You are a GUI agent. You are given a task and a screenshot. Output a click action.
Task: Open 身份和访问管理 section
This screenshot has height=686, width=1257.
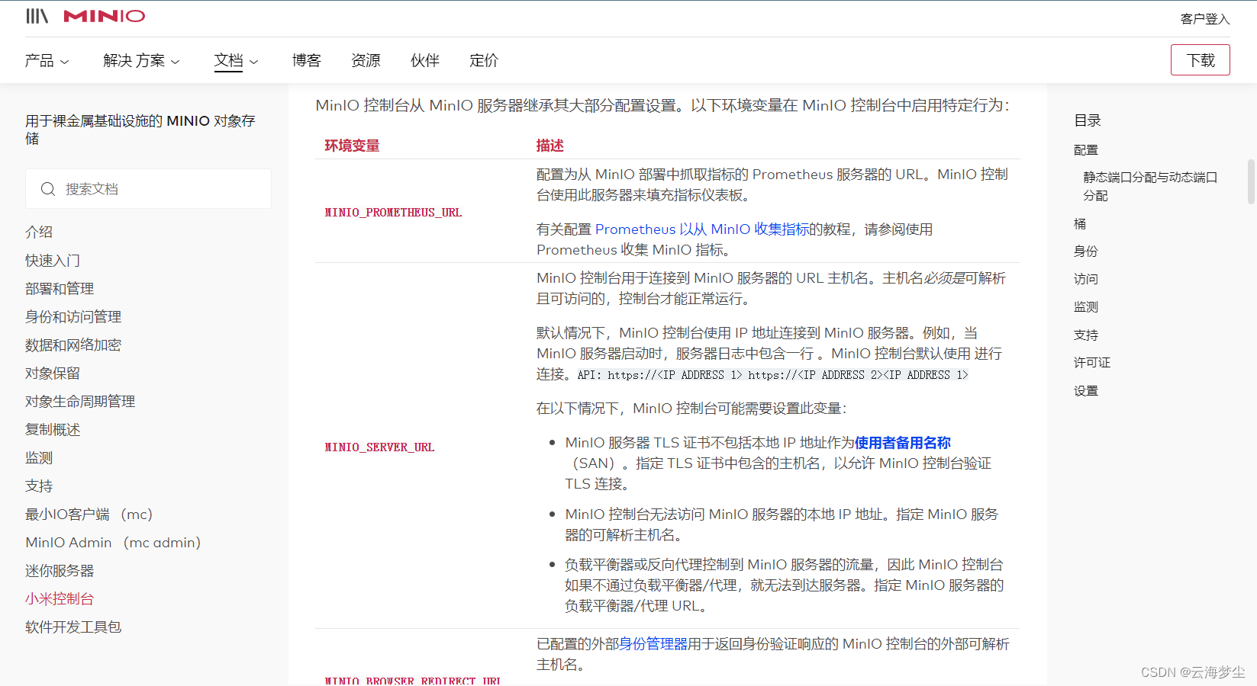click(73, 316)
